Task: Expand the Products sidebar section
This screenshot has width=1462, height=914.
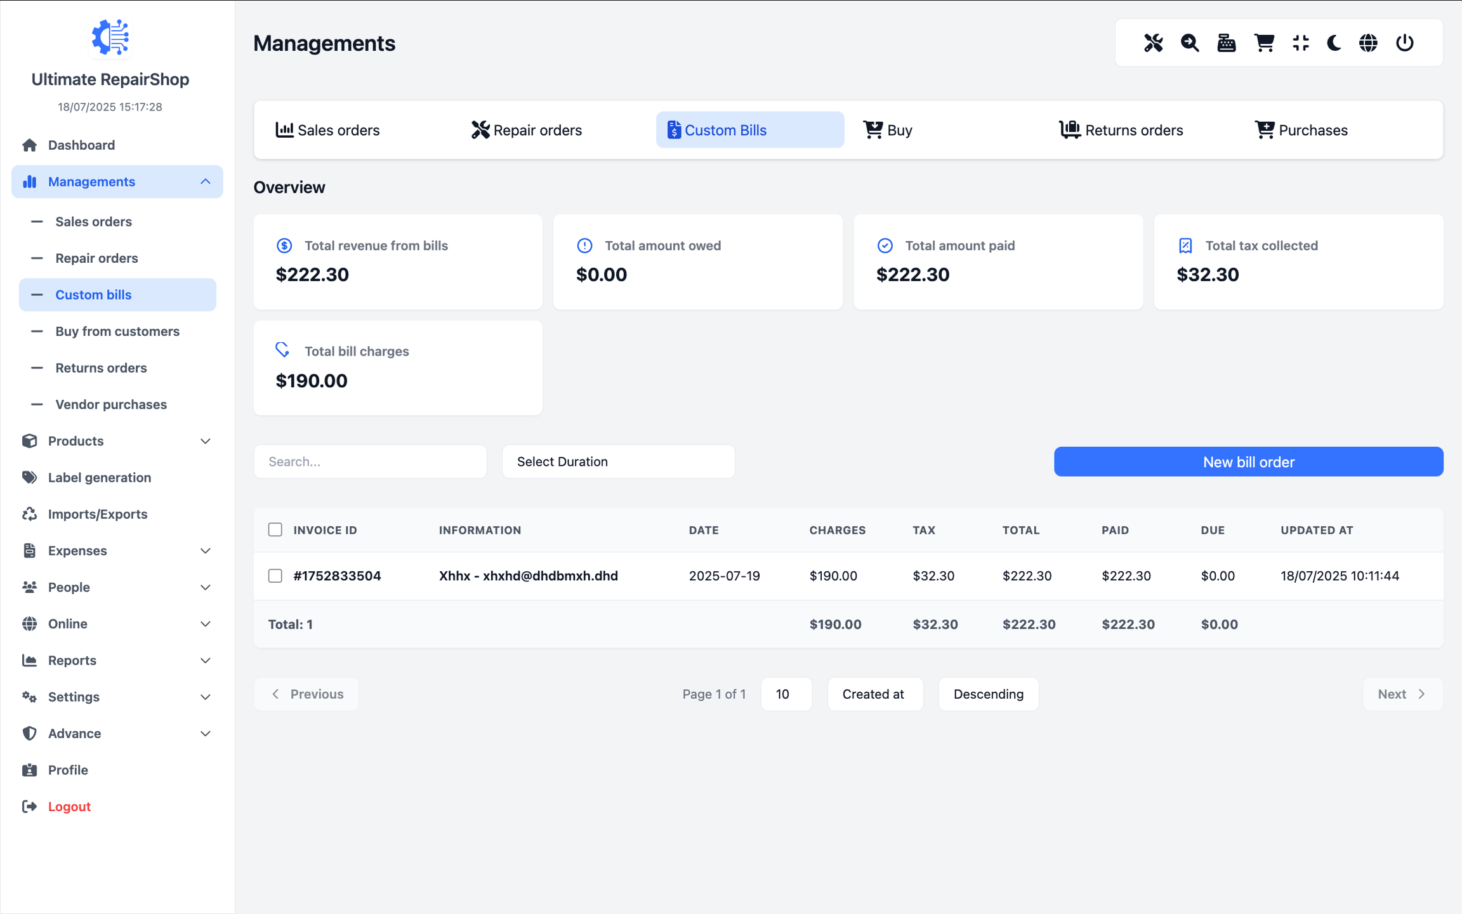Action: pos(117,440)
